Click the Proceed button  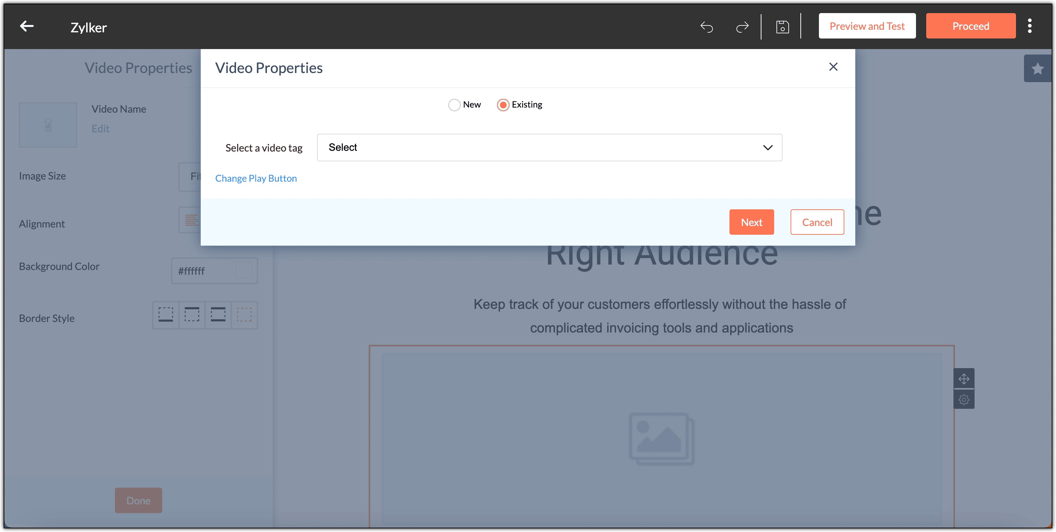pyautogui.click(x=970, y=26)
